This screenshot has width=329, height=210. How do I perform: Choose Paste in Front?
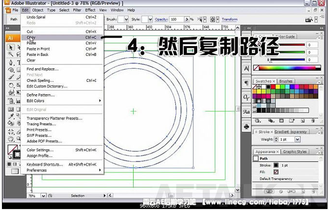[x=62, y=49]
